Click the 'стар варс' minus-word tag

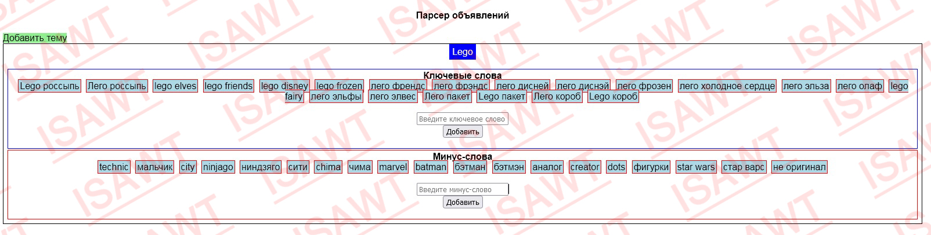point(744,167)
